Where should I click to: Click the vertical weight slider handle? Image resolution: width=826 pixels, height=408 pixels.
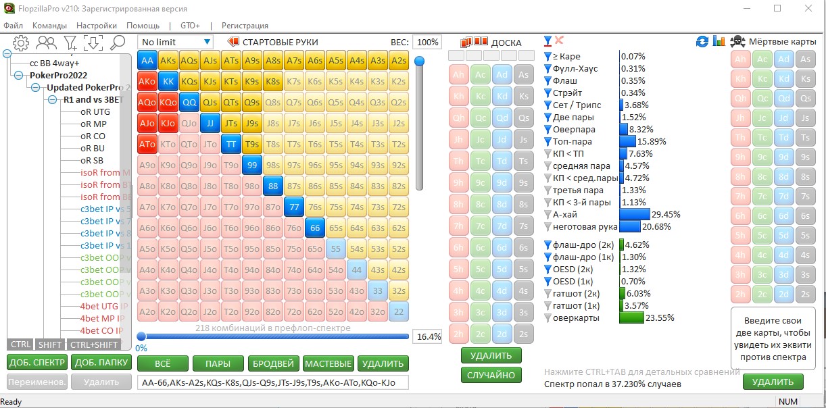[x=420, y=61]
